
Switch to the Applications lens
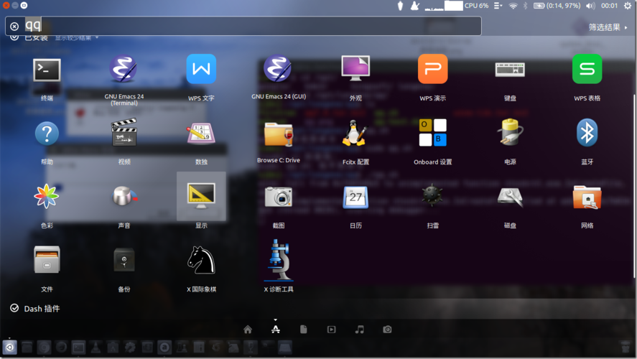(276, 330)
